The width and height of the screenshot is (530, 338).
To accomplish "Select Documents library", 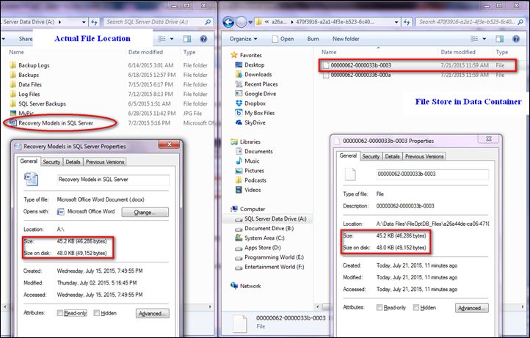I will tap(258, 151).
